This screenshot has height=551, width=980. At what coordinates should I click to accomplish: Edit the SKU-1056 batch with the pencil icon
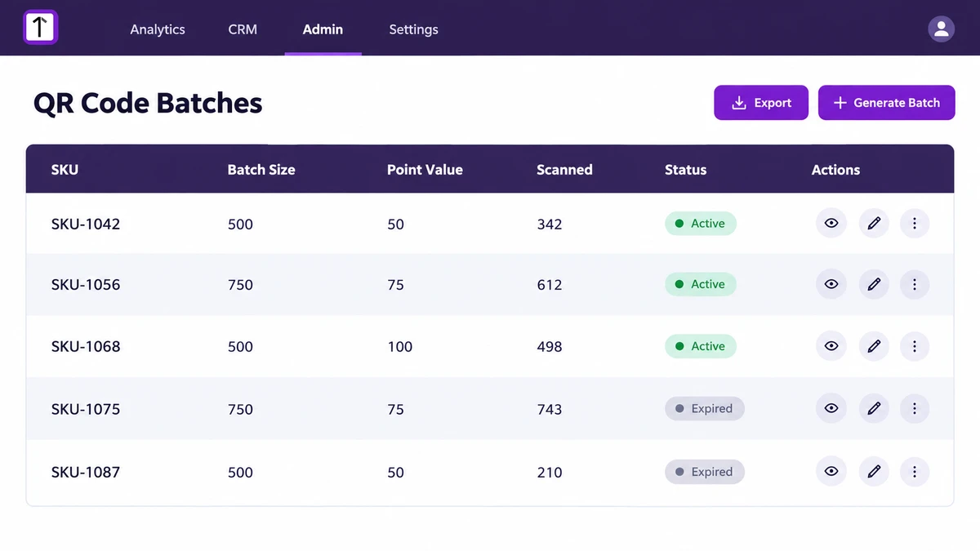(x=874, y=284)
